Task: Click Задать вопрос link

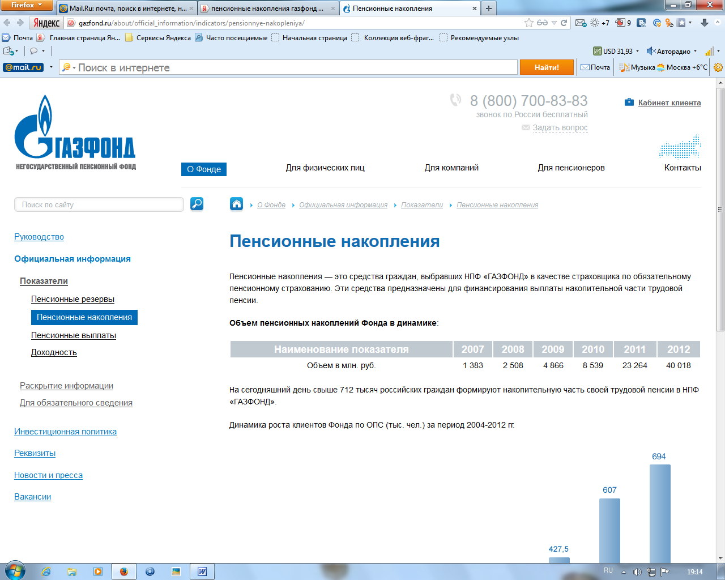Action: tap(560, 127)
